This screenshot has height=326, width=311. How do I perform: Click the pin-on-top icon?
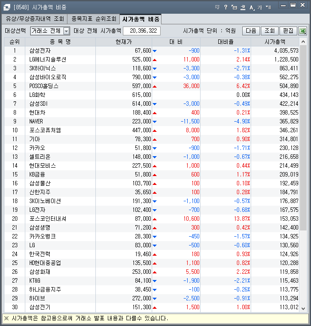coord(243,8)
